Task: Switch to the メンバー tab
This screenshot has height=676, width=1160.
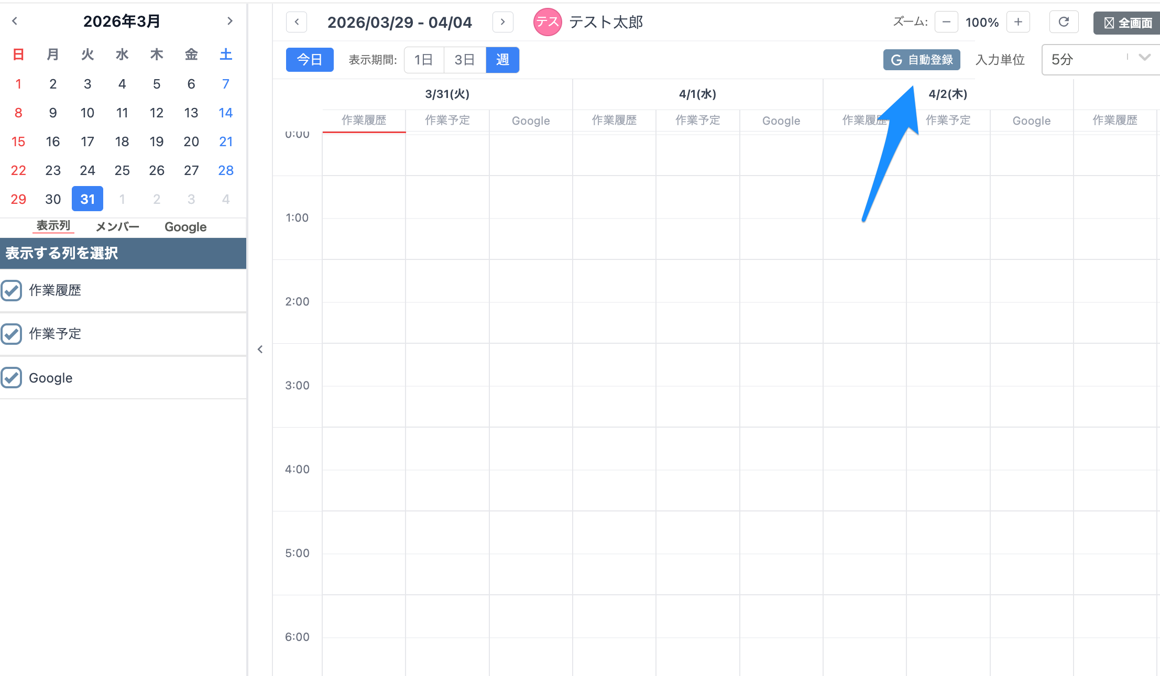Action: 117,226
